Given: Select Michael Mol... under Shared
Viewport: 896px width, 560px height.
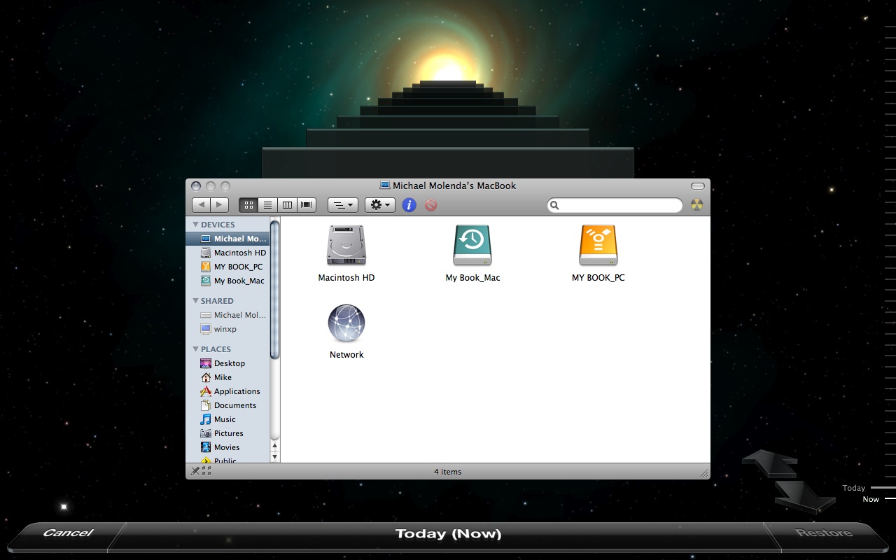Looking at the screenshot, I should (227, 315).
